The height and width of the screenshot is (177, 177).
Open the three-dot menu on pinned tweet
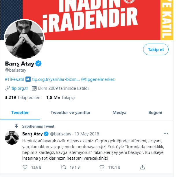(166, 134)
